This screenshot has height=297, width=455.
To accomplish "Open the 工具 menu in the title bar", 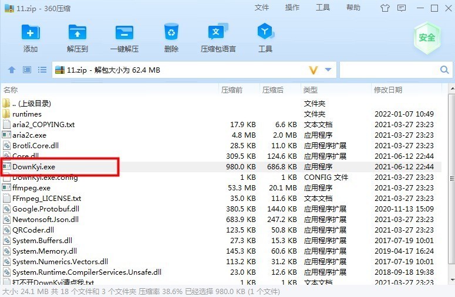I will (x=323, y=8).
